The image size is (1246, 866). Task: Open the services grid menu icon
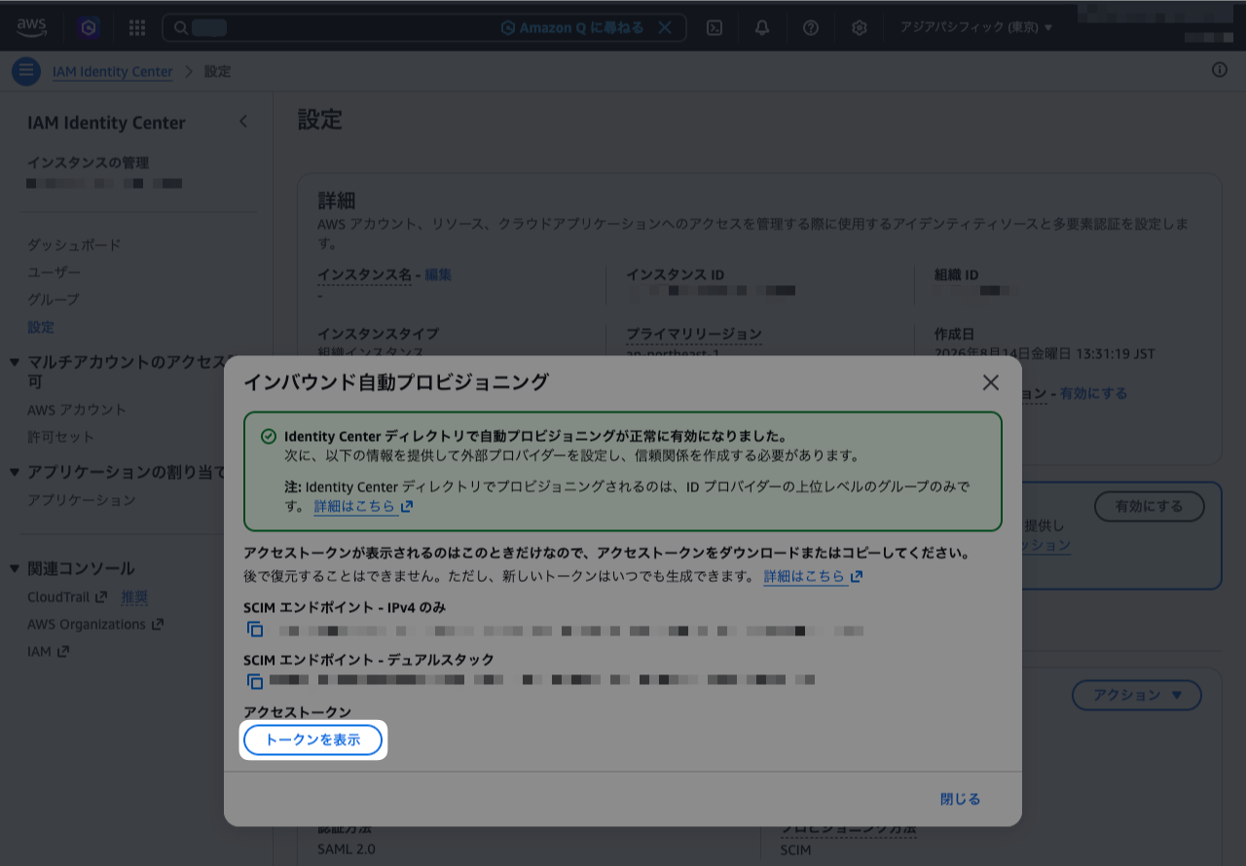(137, 27)
